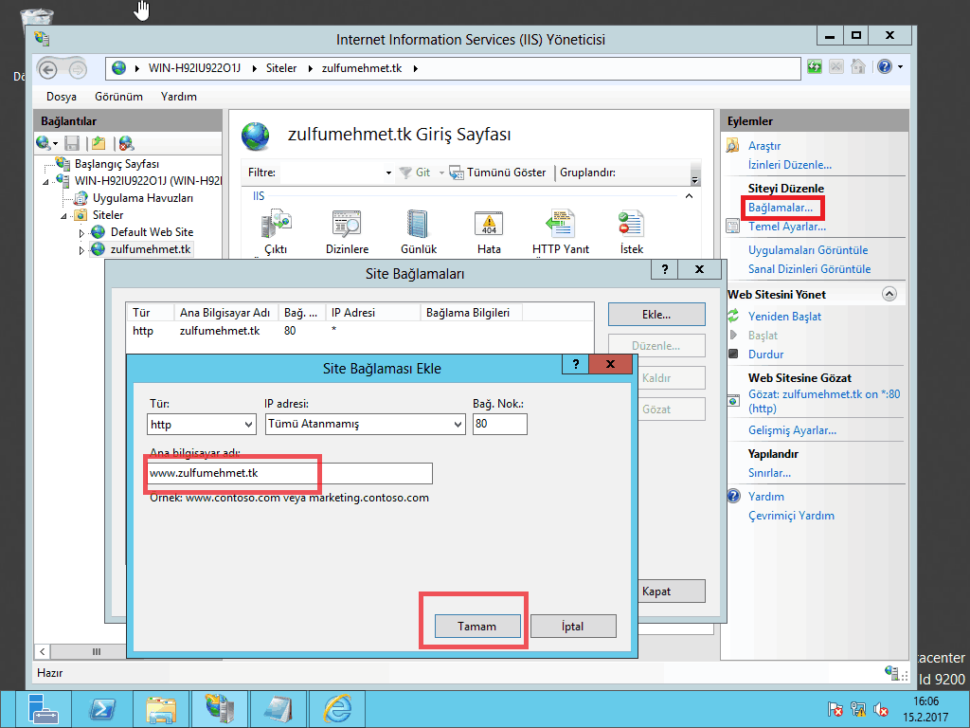Click Temel Ayarlar link
Viewport: 970px width, 728px height.
click(787, 227)
